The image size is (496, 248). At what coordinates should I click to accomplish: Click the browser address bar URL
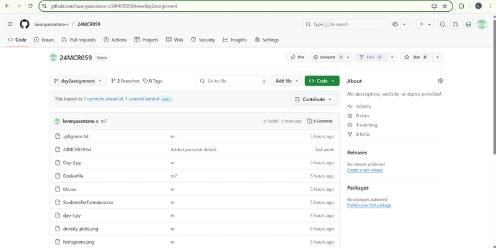(x=114, y=6)
